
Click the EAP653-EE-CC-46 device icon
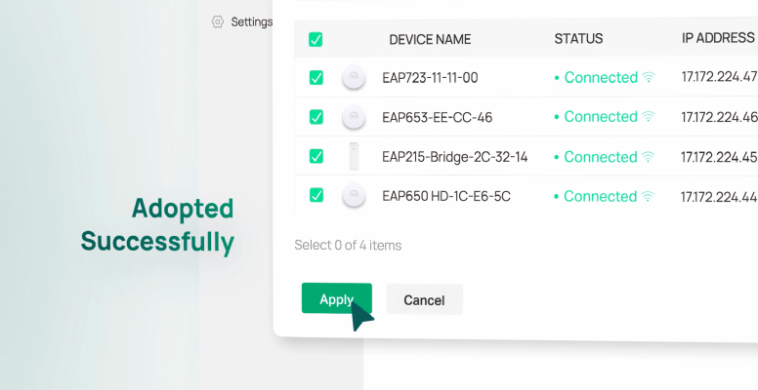354,117
